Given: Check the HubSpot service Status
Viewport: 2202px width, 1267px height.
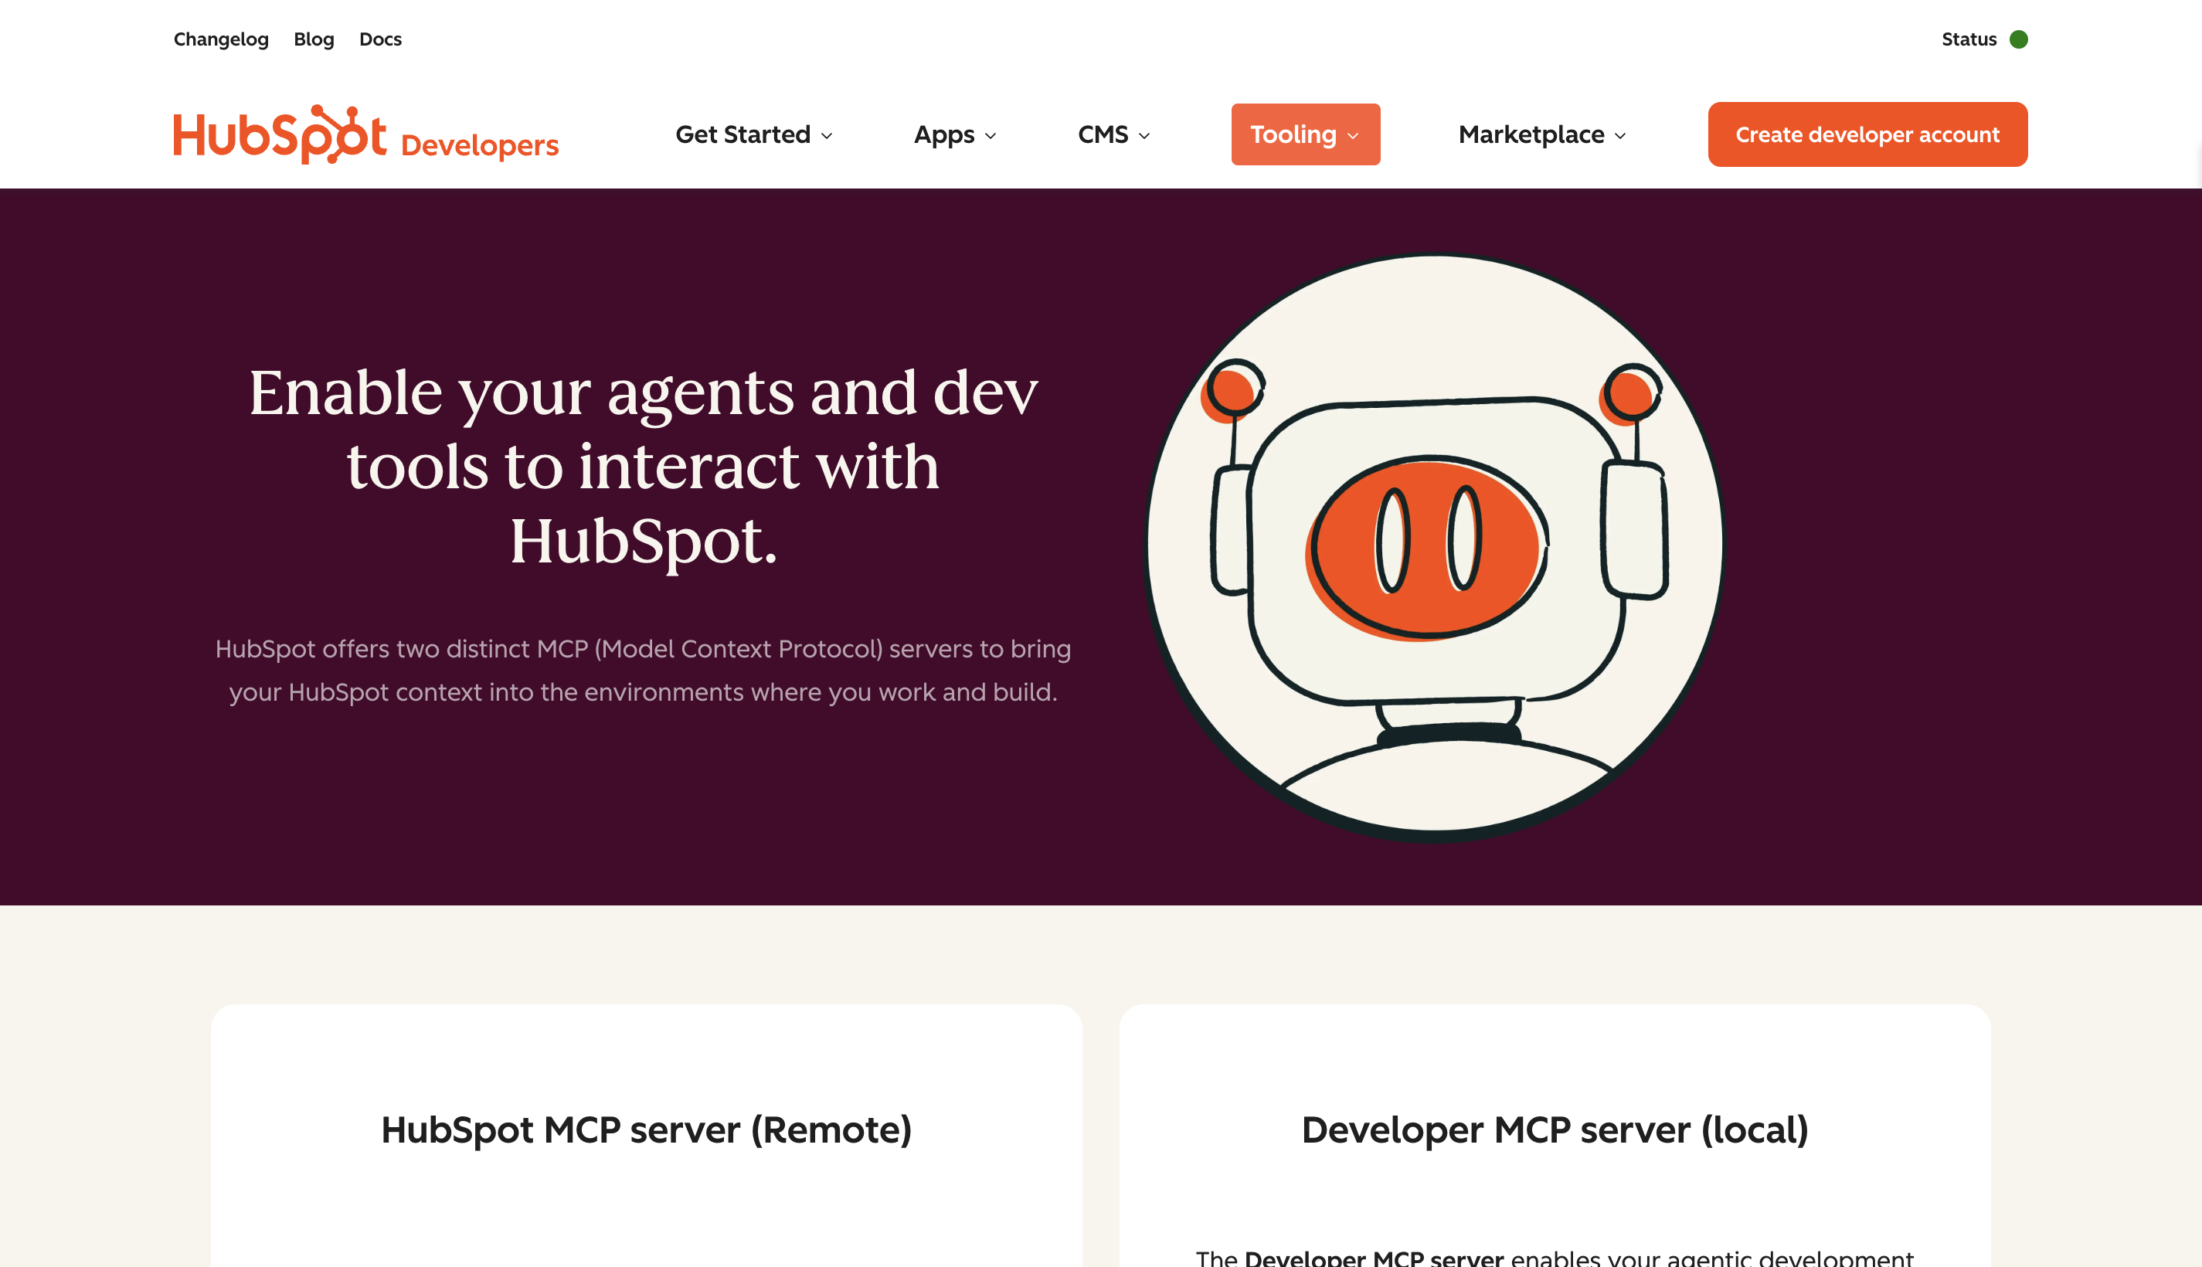Looking at the screenshot, I should tap(1969, 39).
